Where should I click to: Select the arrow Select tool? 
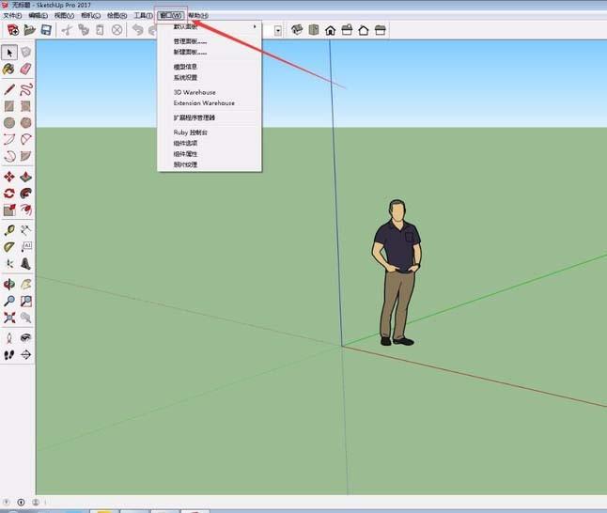click(9, 52)
